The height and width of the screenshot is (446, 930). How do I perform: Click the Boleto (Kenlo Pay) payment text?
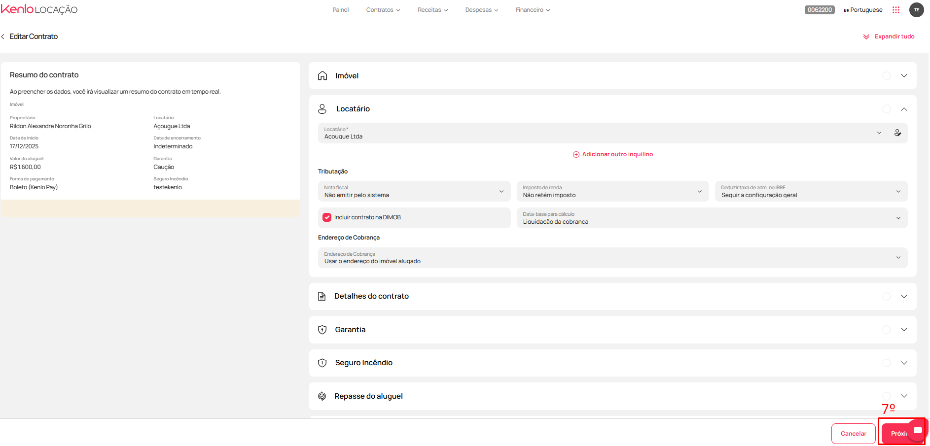(34, 187)
